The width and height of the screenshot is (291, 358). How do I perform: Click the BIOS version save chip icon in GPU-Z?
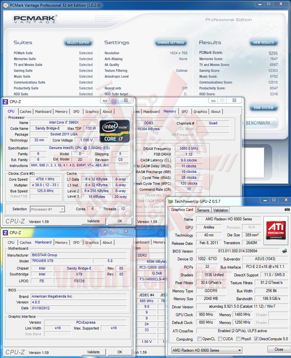click(285, 251)
